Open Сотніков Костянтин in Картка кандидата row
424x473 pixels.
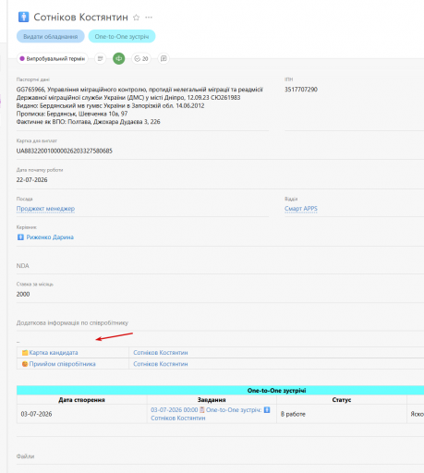pyautogui.click(x=161, y=353)
